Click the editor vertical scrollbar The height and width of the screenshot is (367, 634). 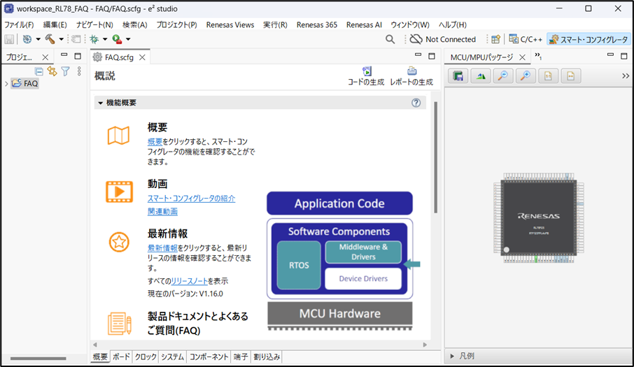click(x=435, y=157)
